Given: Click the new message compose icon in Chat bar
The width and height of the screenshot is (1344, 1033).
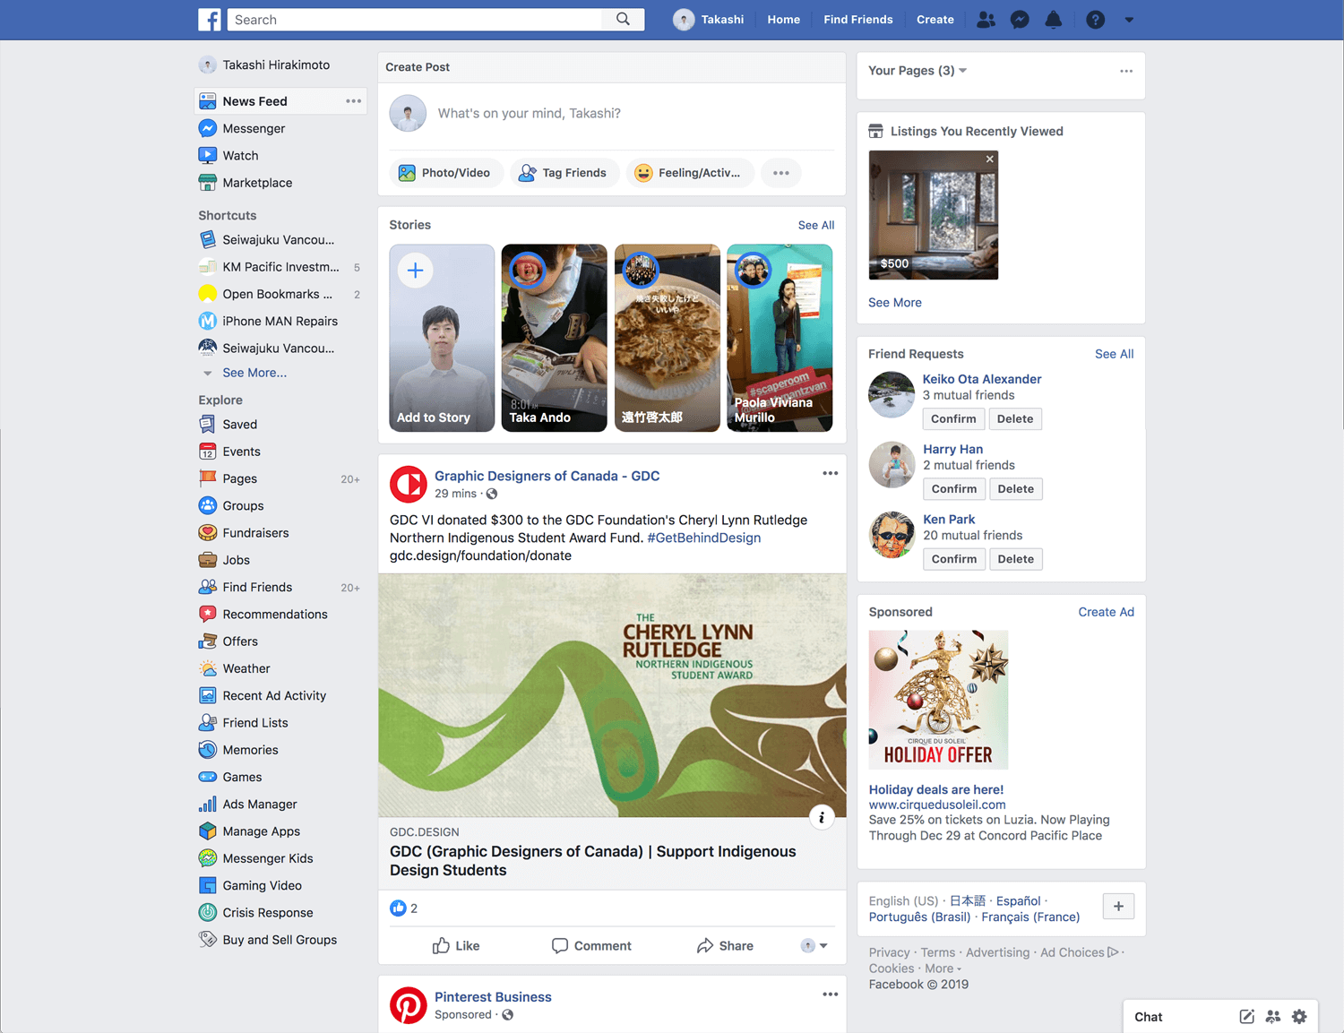Looking at the screenshot, I should 1246,1016.
